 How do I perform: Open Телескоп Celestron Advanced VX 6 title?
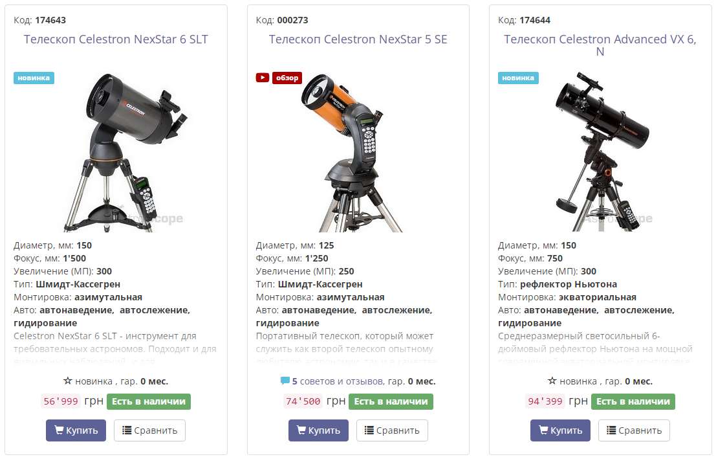600,45
